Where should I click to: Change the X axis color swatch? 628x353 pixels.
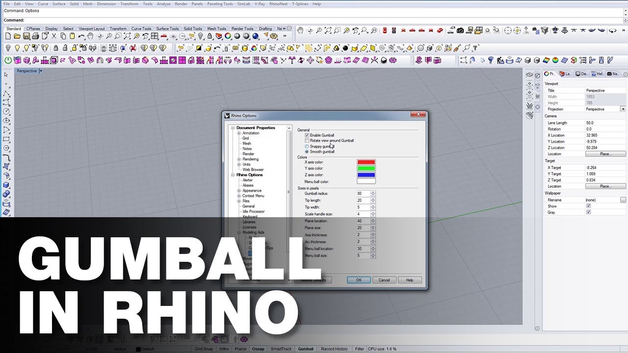point(366,162)
